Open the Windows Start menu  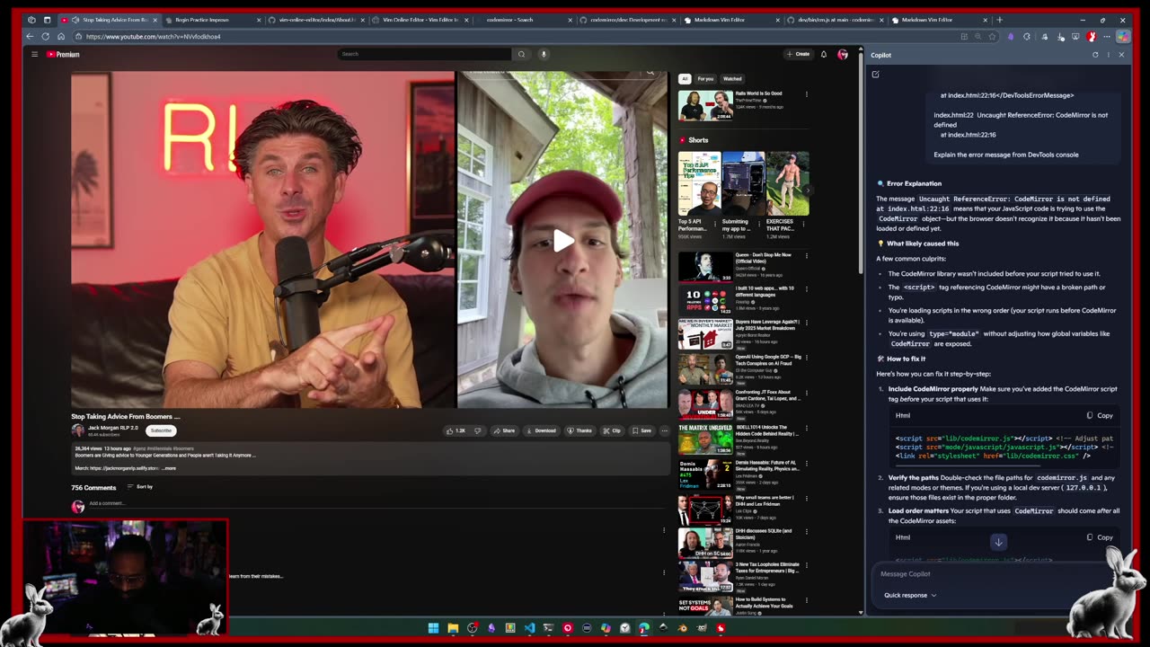(x=433, y=628)
